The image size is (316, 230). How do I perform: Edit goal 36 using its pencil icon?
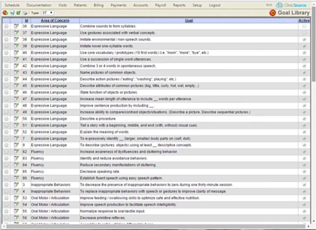[16, 26]
